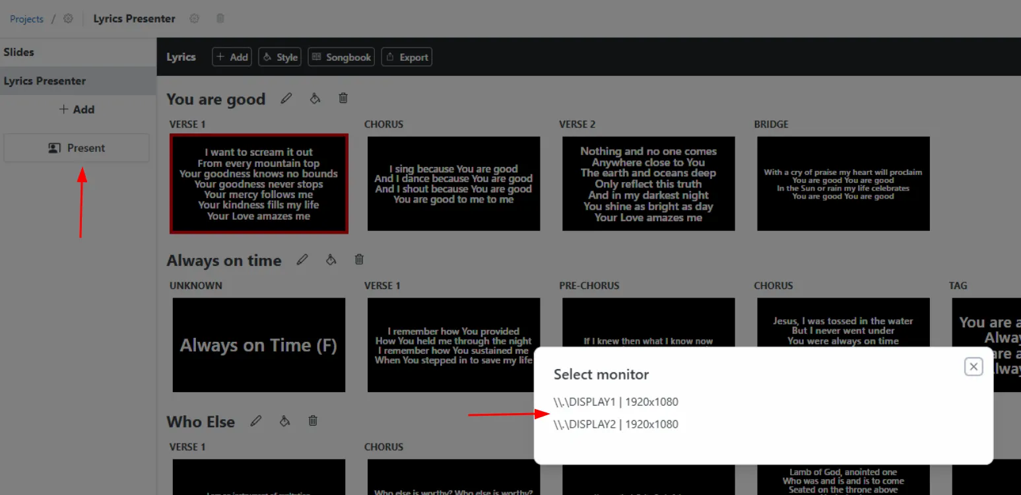Click the trash icon for Always on time
The height and width of the screenshot is (495, 1021).
tap(359, 259)
